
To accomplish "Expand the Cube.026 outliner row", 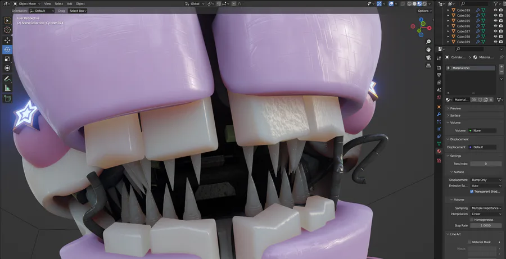I will click(448, 26).
